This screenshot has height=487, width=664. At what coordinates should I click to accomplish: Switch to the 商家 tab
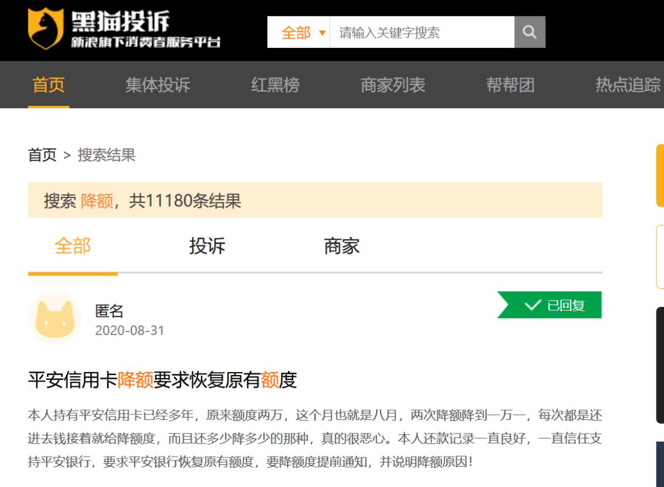342,245
